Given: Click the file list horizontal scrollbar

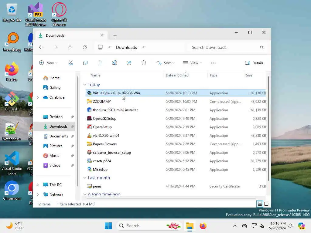Looking at the screenshot, I should (x=171, y=198).
